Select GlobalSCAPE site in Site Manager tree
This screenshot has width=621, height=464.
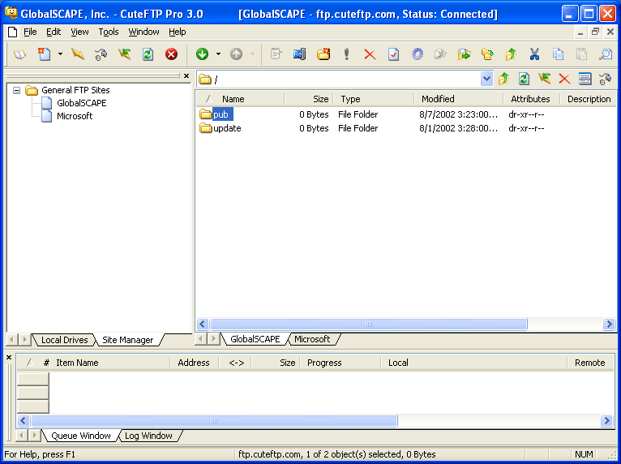point(82,103)
